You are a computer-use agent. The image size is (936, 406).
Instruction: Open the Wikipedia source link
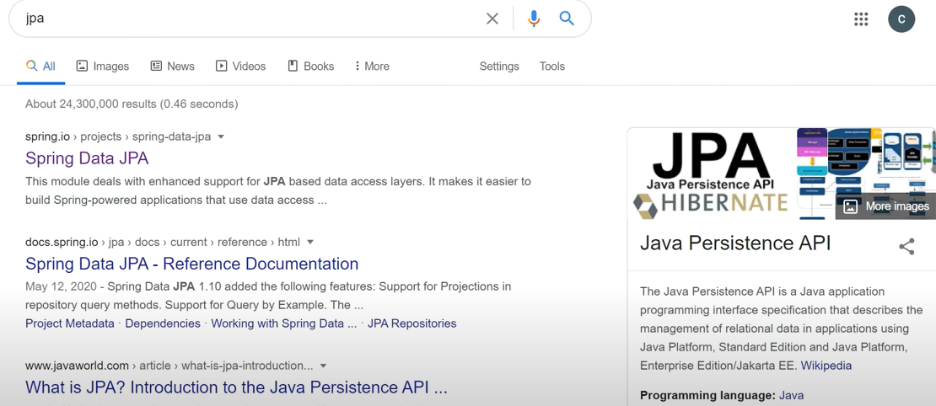pos(826,366)
